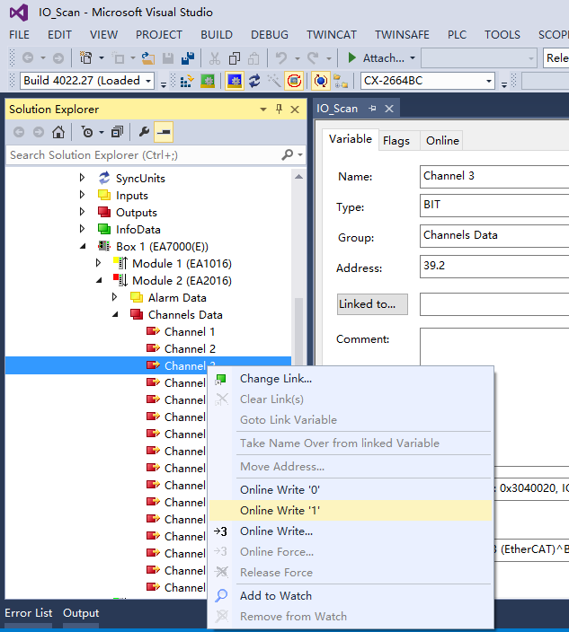Viewport: 569px width, 632px height.
Task: Expand the Outputs tree node
Action: click(x=83, y=212)
